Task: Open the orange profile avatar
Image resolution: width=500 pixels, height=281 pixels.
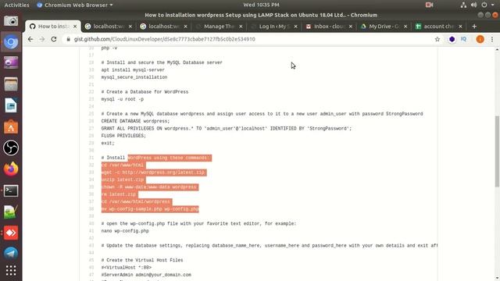Action: pos(480,39)
